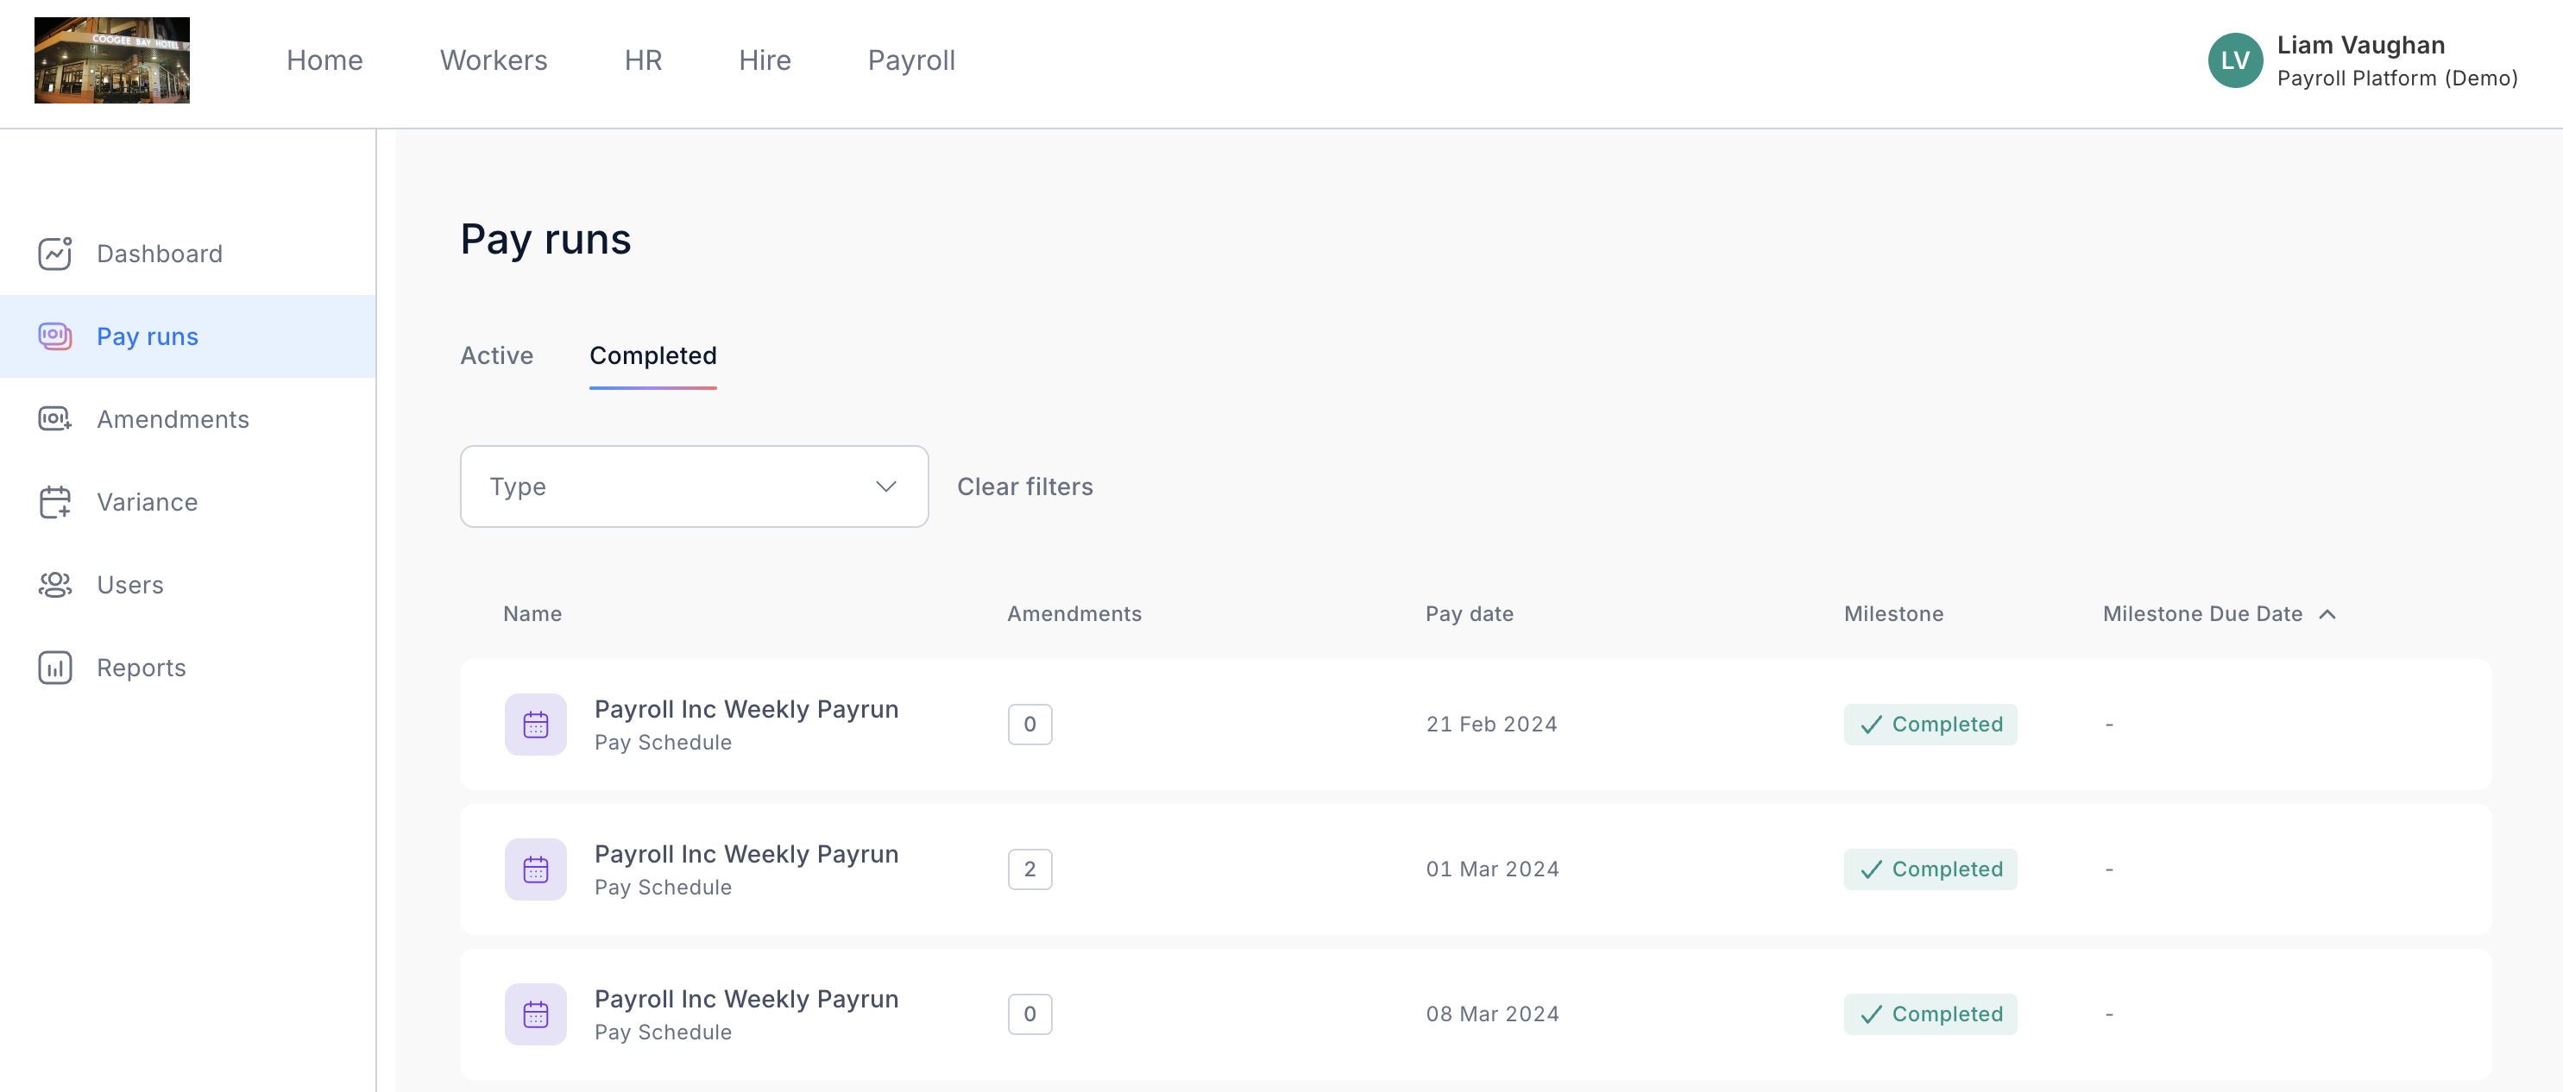Click Completed status of 21 Feb payrun
The height and width of the screenshot is (1092, 2563).
pos(1930,724)
